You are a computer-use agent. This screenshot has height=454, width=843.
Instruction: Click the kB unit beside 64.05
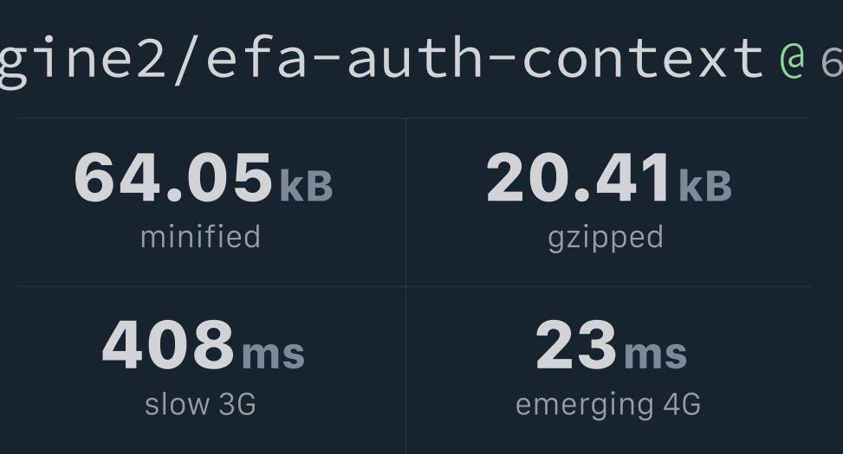point(307,186)
